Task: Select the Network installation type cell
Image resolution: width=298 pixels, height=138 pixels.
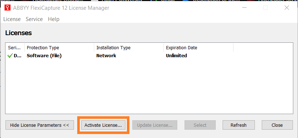Action: 106,56
